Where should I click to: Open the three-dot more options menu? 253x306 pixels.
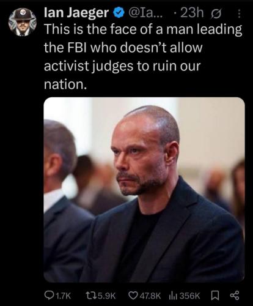click(x=240, y=14)
